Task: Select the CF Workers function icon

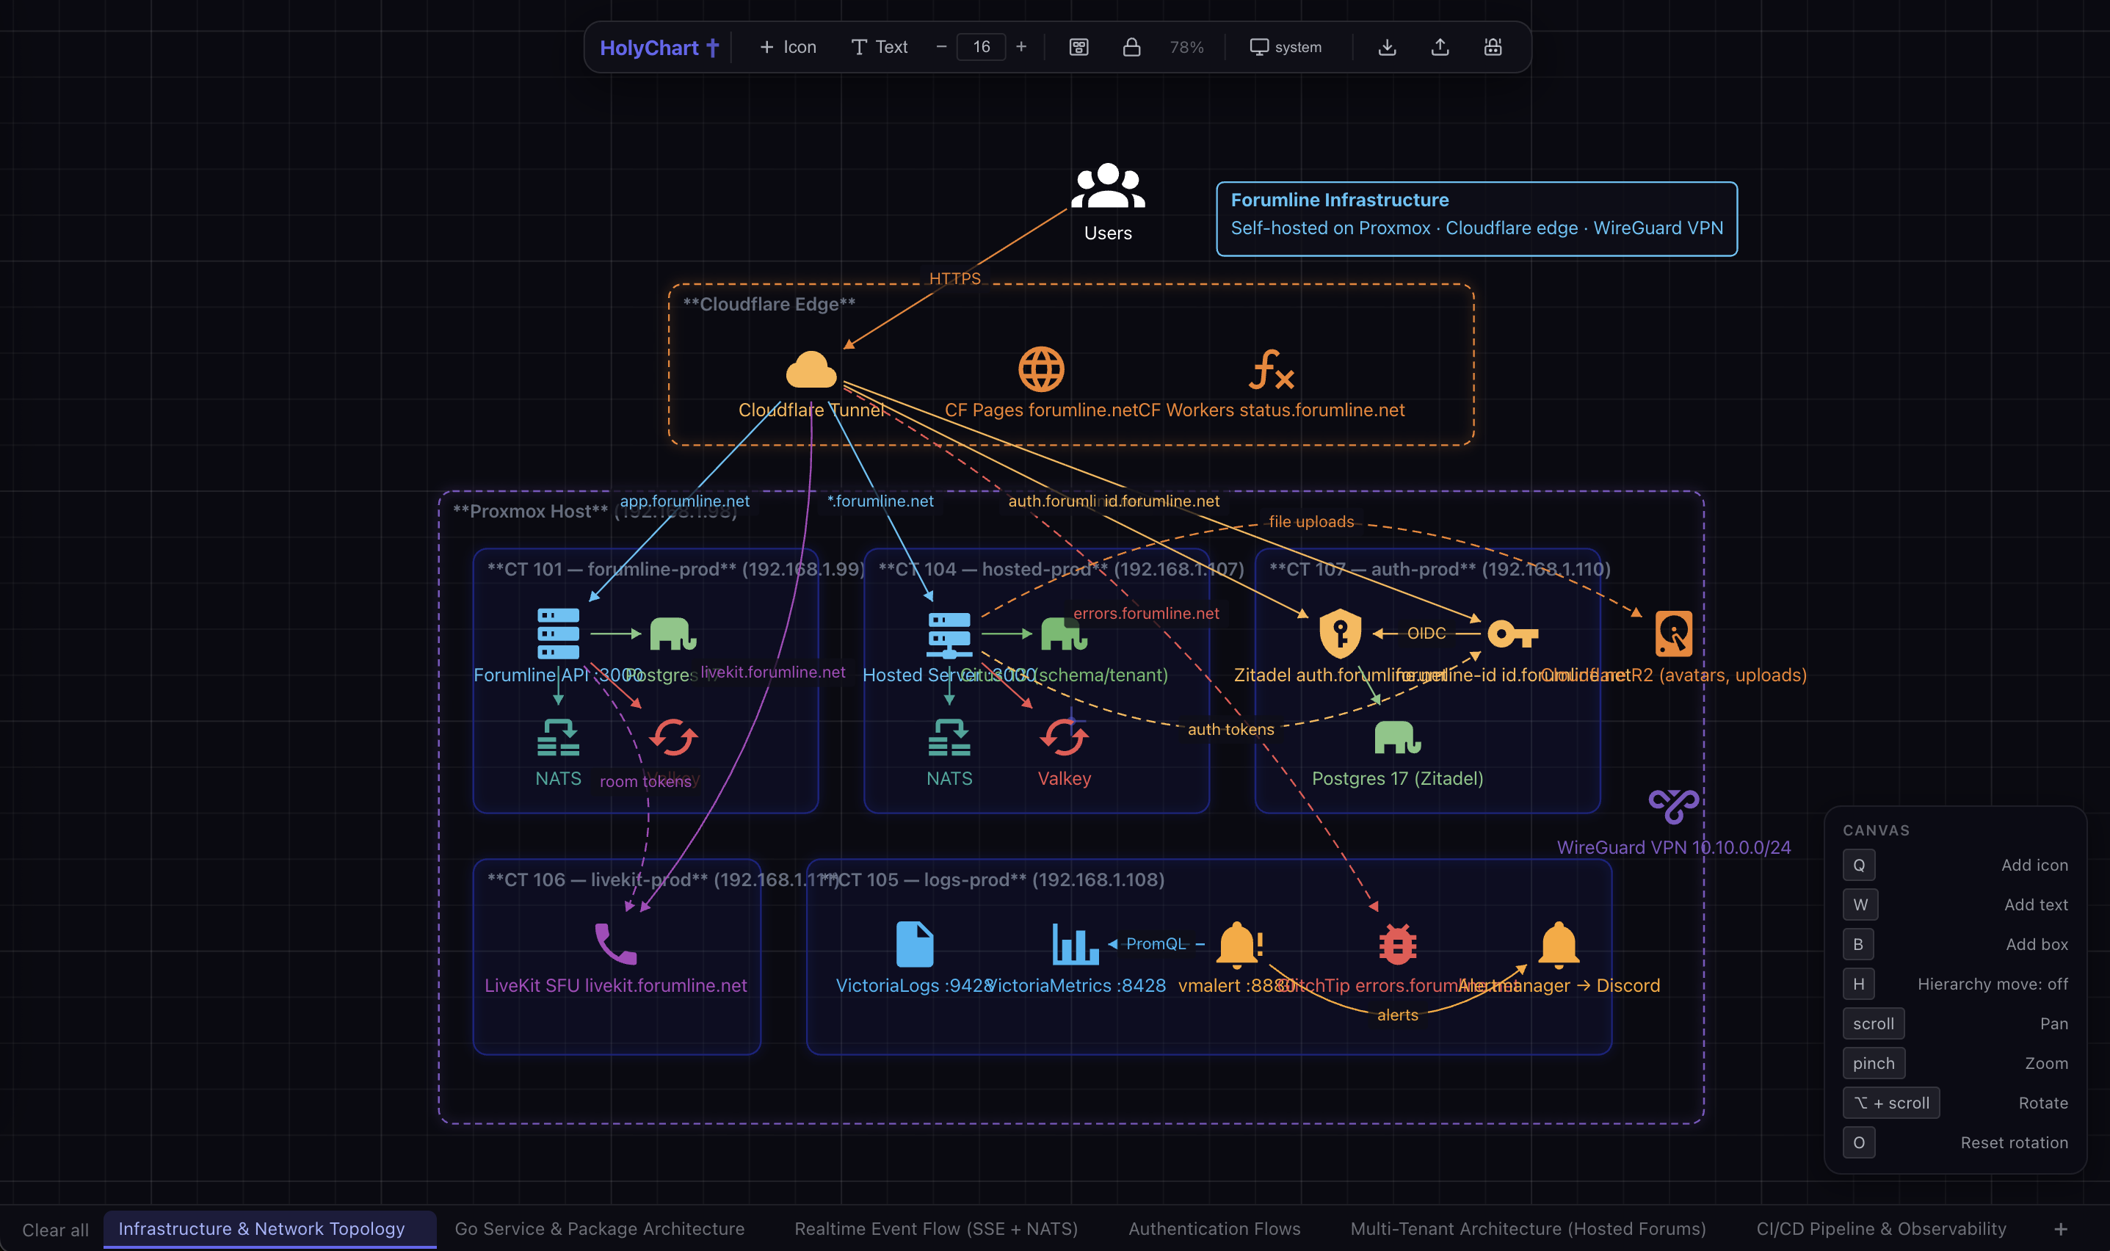Action: [1272, 369]
